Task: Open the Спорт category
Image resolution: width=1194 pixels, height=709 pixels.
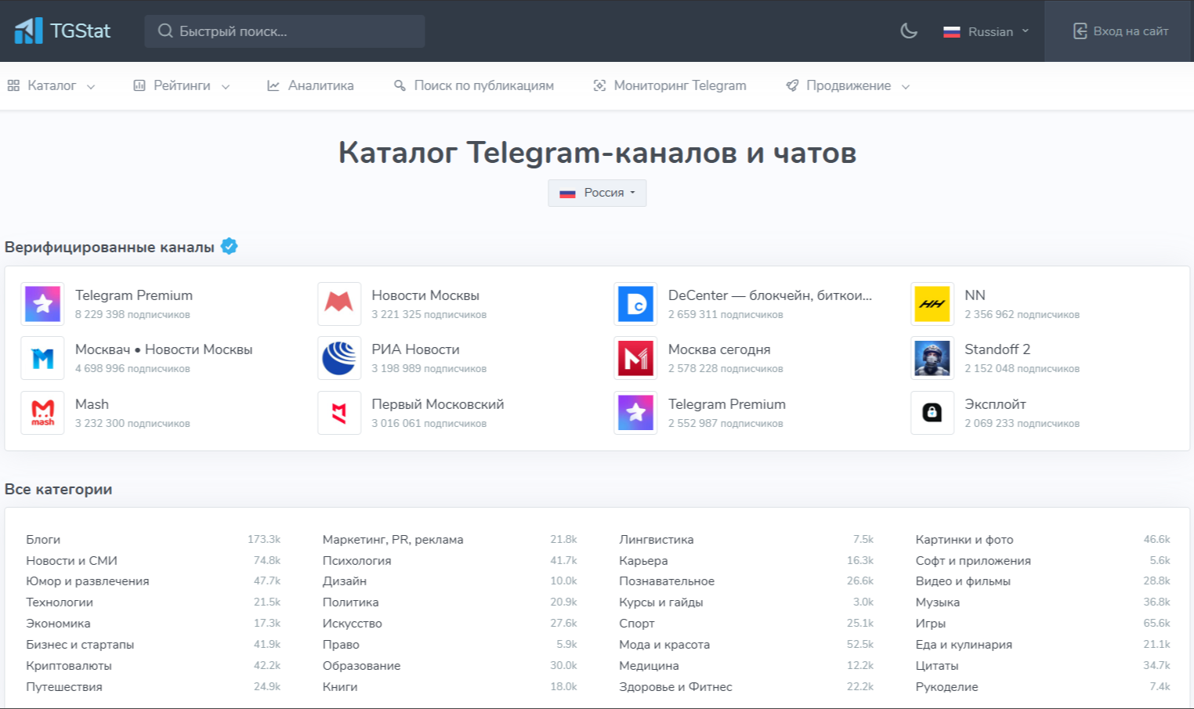Action: [x=636, y=624]
